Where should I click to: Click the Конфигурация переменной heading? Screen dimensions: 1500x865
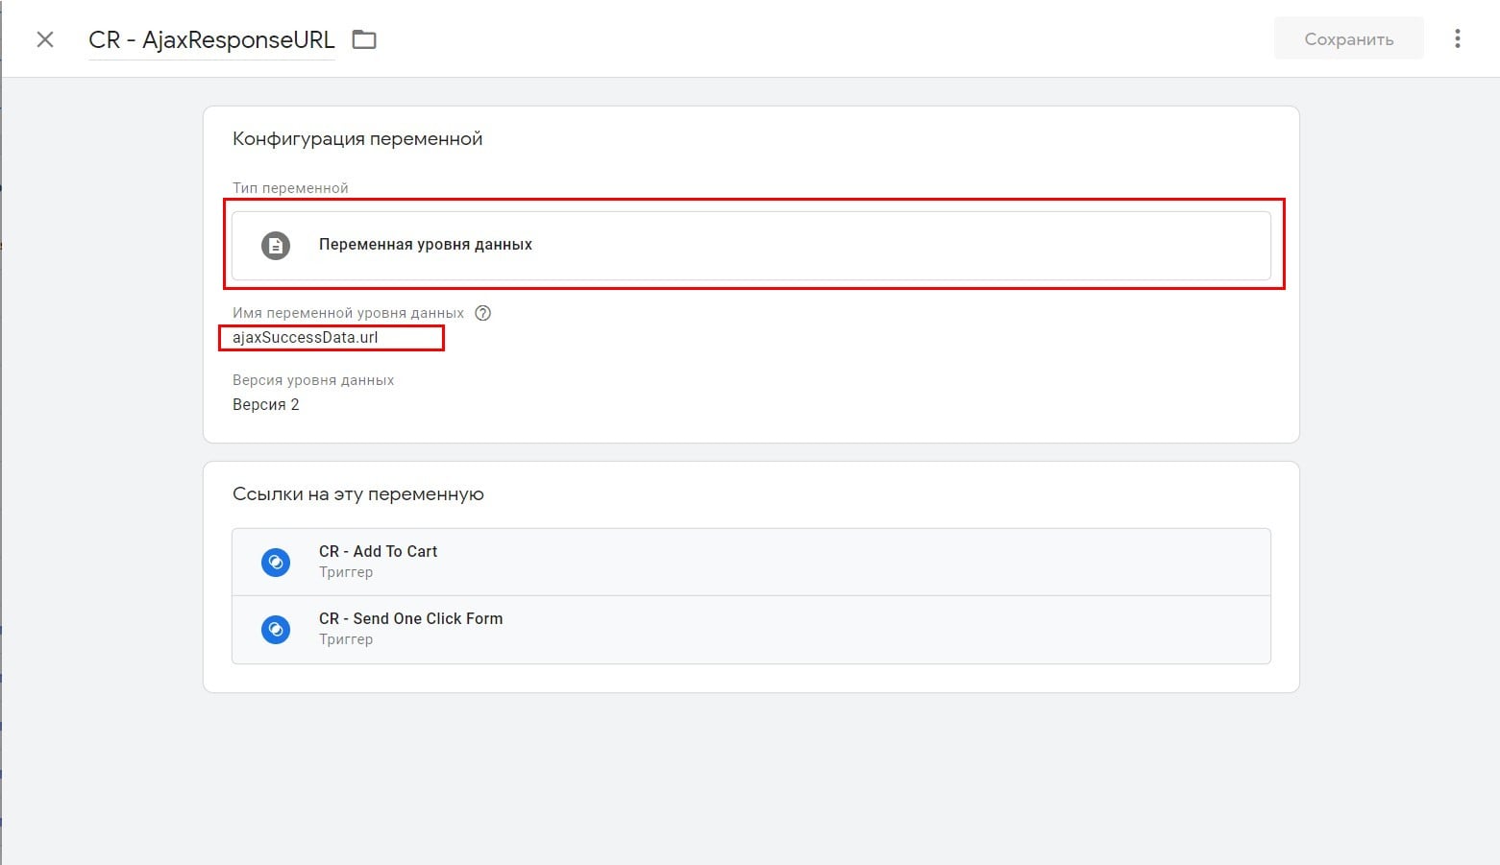click(x=357, y=139)
